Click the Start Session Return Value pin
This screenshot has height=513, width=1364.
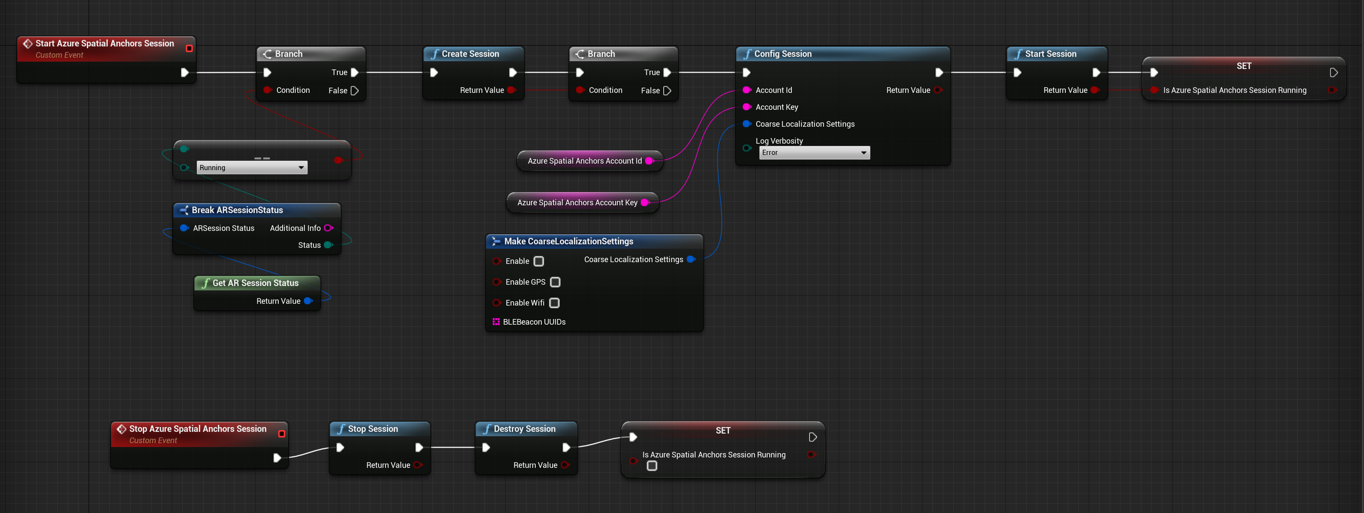pyautogui.click(x=1095, y=90)
